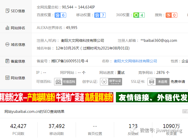Click the 网站信息 row label
Screen dimensions: 188x139
pos(18,78)
